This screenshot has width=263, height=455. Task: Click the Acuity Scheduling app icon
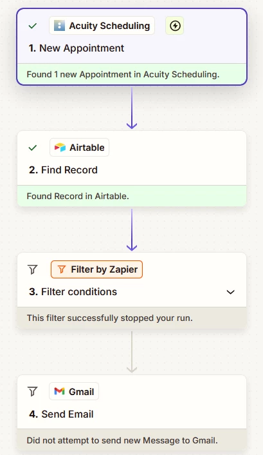pyautogui.click(x=59, y=26)
